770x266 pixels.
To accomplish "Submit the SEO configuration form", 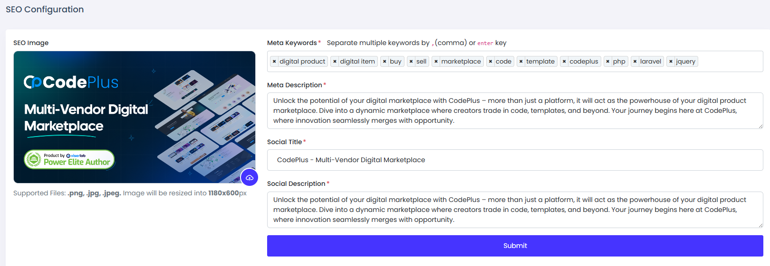I will pyautogui.click(x=515, y=246).
